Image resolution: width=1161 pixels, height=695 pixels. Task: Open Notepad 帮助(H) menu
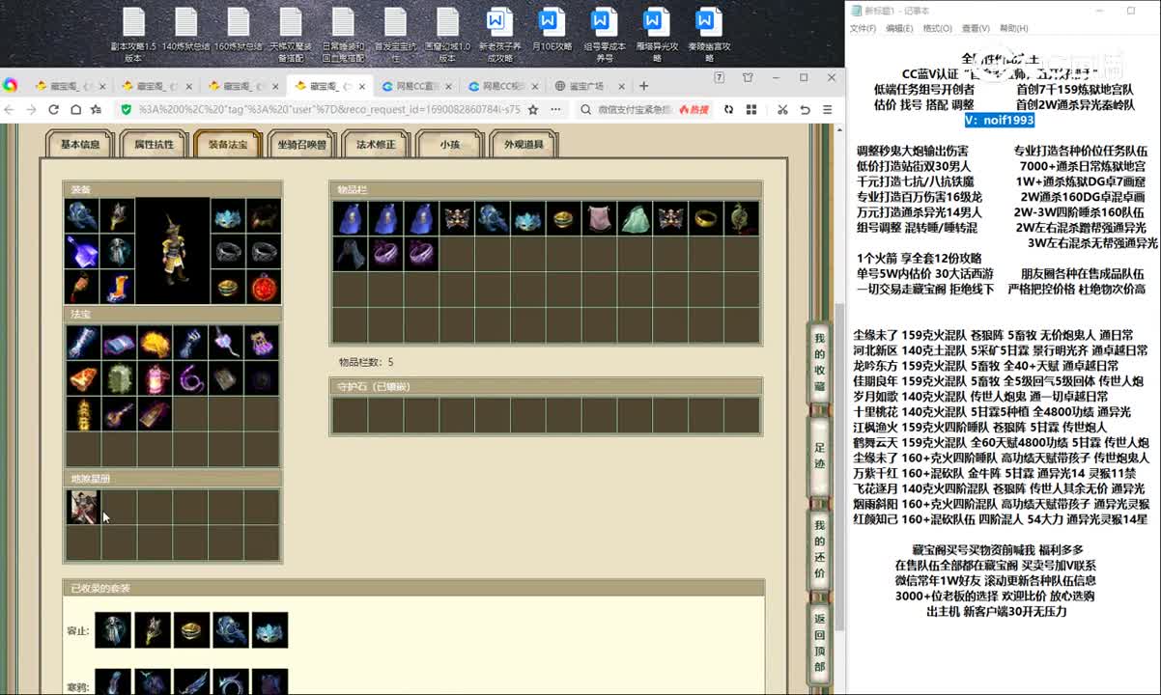(x=1013, y=29)
